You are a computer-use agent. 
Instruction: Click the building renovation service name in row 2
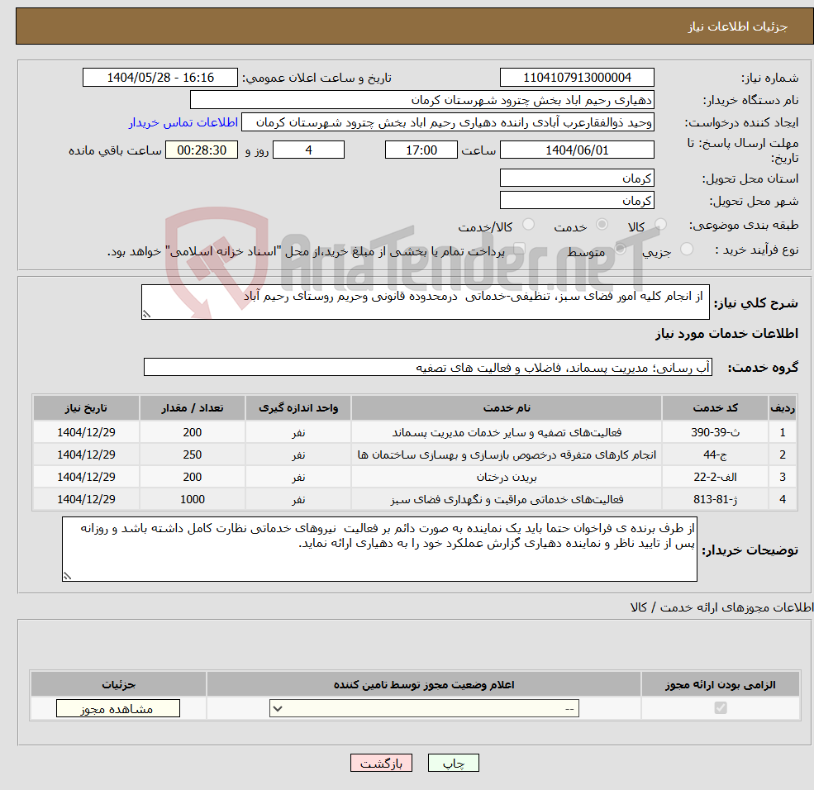(x=507, y=454)
